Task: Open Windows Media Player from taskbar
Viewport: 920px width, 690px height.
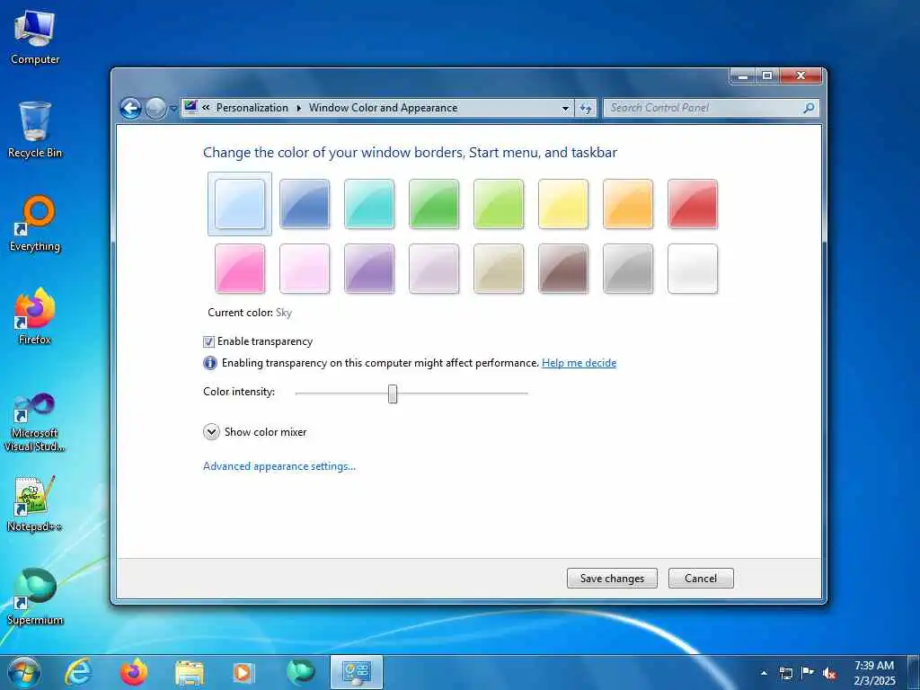Action: tap(243, 673)
